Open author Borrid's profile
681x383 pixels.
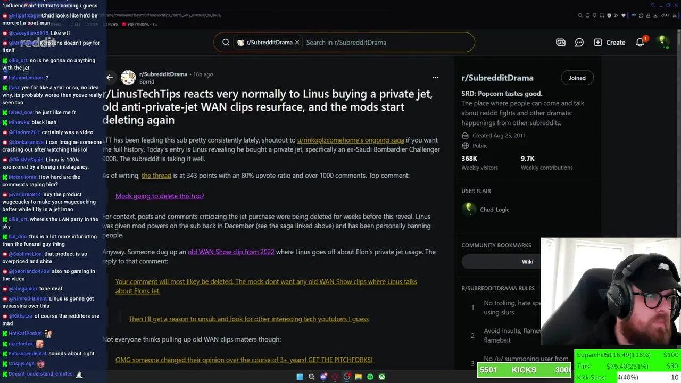(147, 82)
